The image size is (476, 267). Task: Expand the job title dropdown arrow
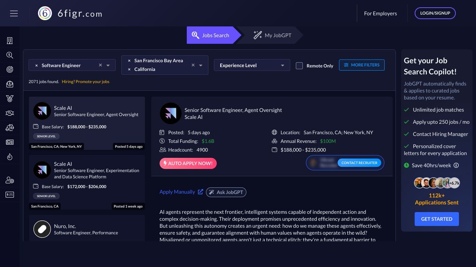[108, 65]
